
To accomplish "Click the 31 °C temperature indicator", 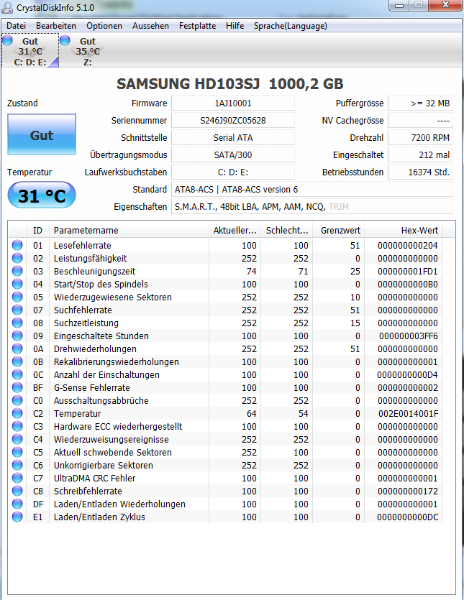I will [42, 195].
